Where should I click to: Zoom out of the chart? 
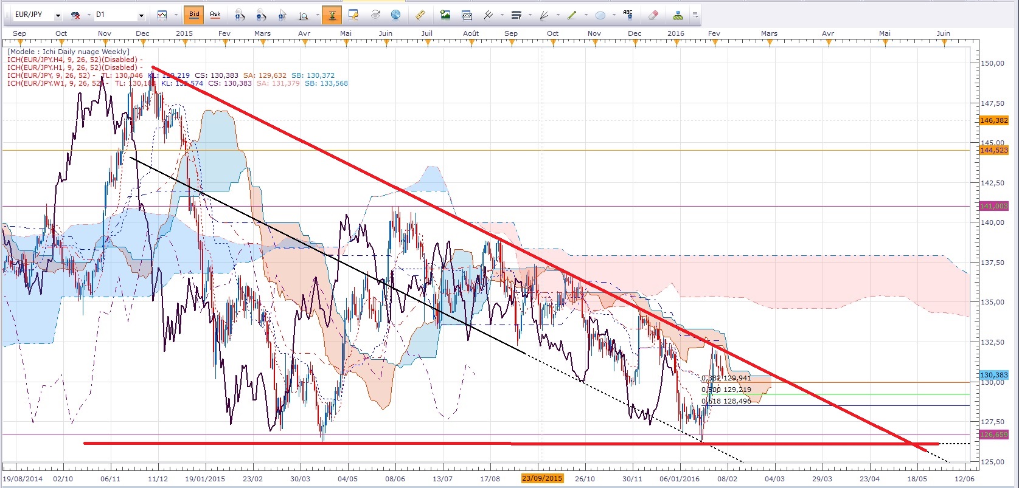click(261, 15)
